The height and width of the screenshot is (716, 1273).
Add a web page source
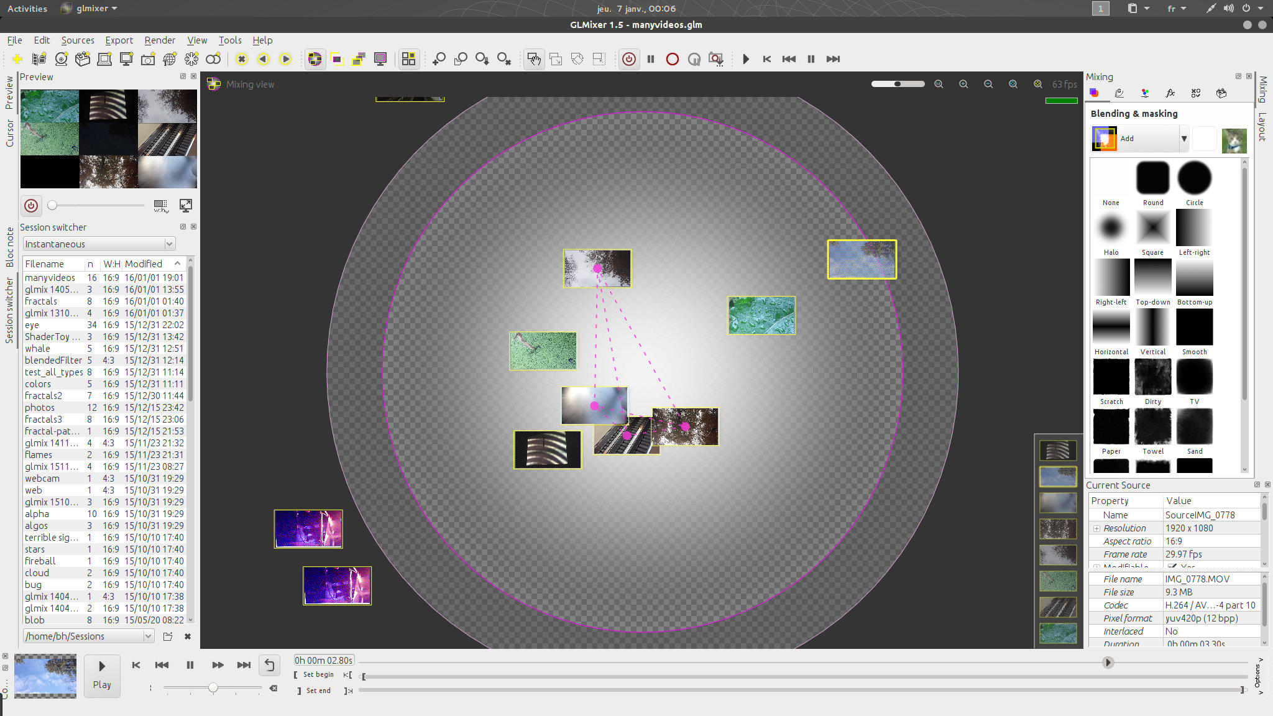click(170, 59)
